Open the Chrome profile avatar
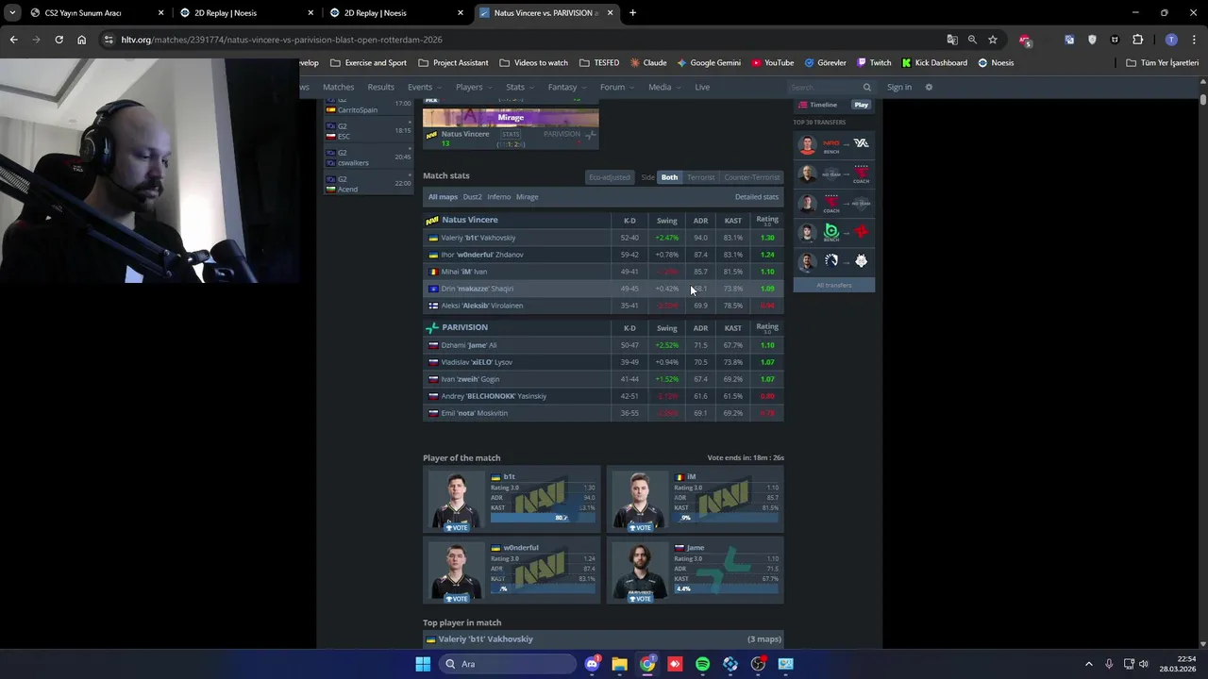 click(x=1171, y=40)
